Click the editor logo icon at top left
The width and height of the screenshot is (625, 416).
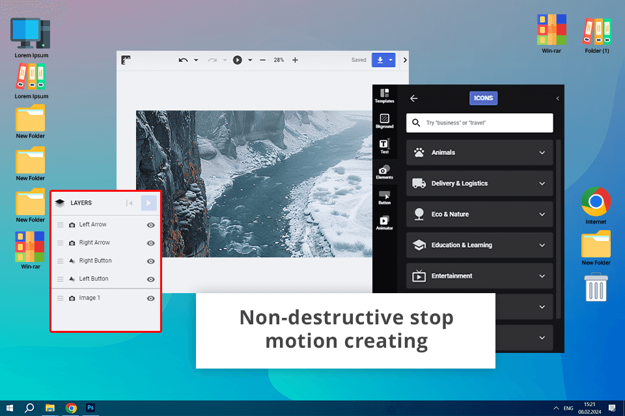pos(126,60)
